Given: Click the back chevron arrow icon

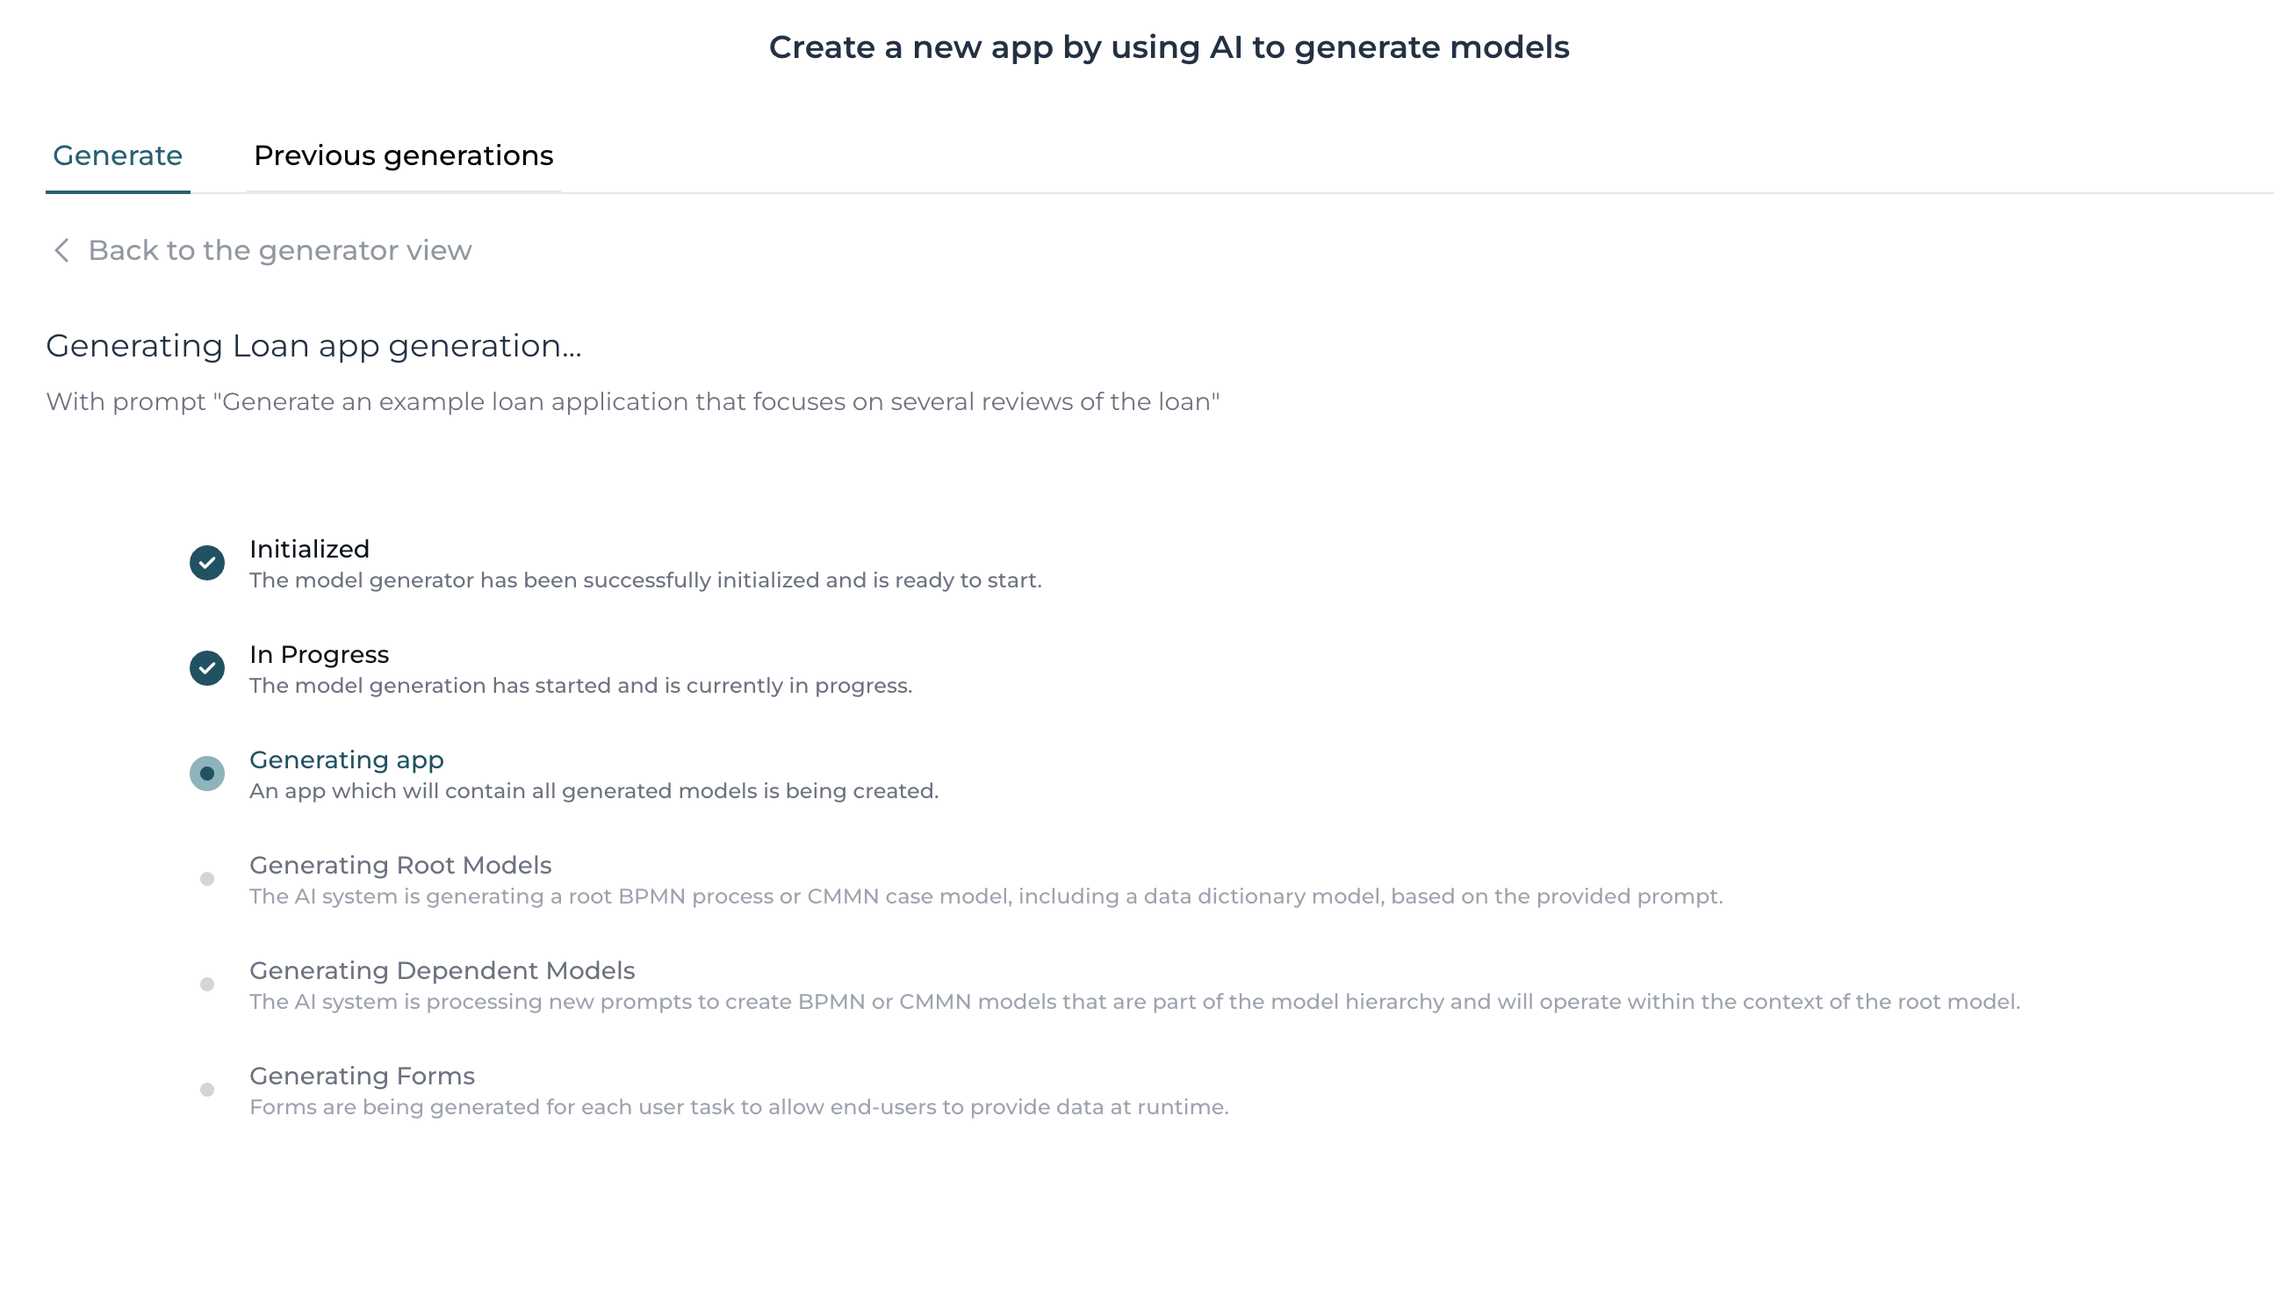Looking at the screenshot, I should (x=61, y=250).
